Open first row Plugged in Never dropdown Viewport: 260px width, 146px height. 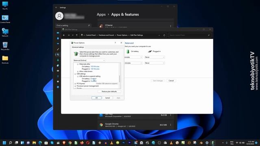pos(154,57)
